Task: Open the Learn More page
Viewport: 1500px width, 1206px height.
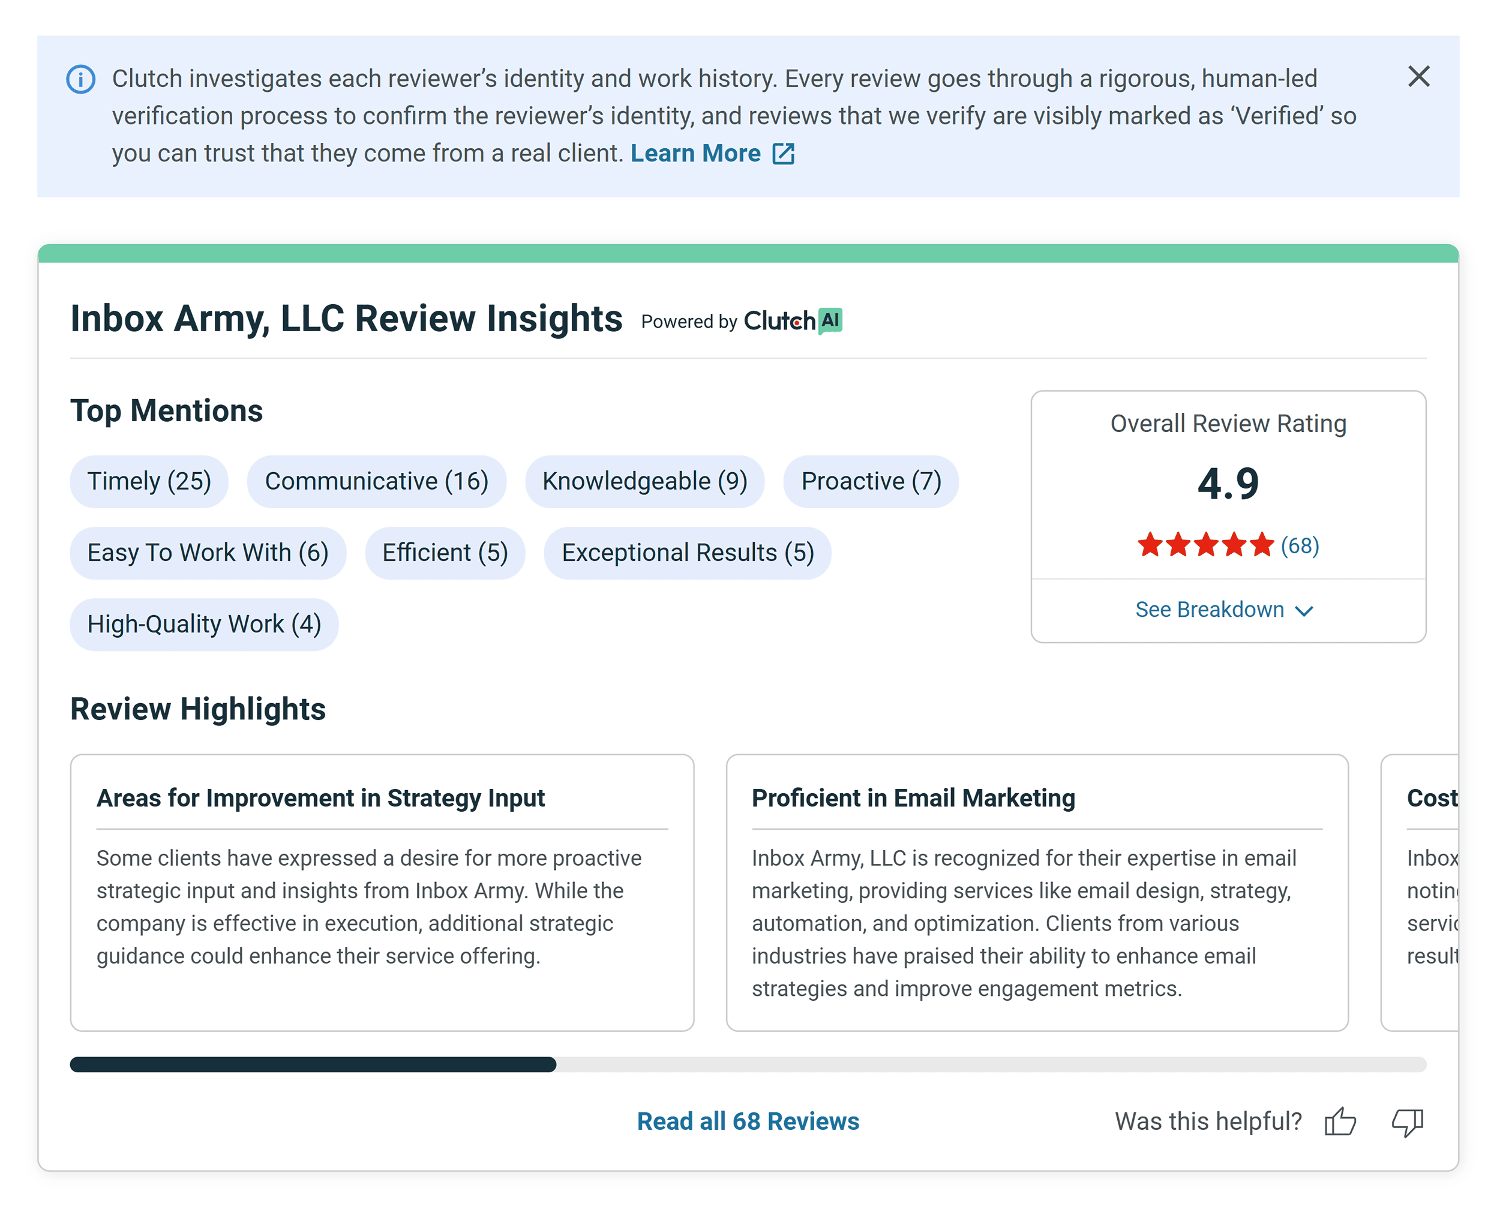Action: [697, 153]
